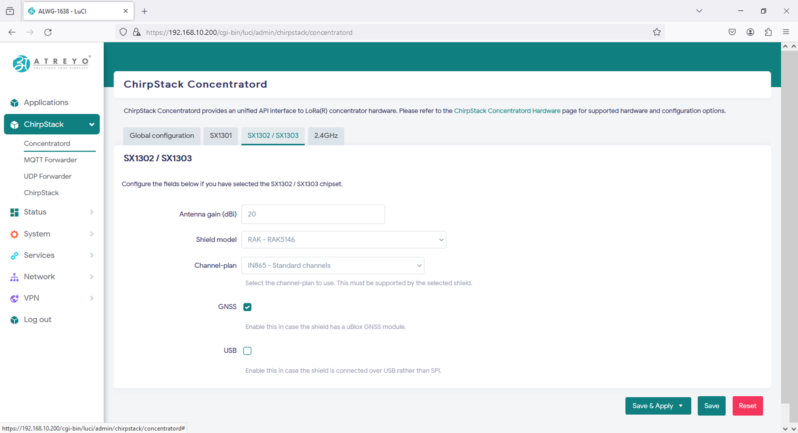
Task: Open the tracking protection shield
Action: [x=123, y=32]
